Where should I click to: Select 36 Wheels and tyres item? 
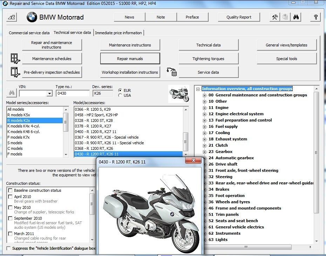coord(229,202)
